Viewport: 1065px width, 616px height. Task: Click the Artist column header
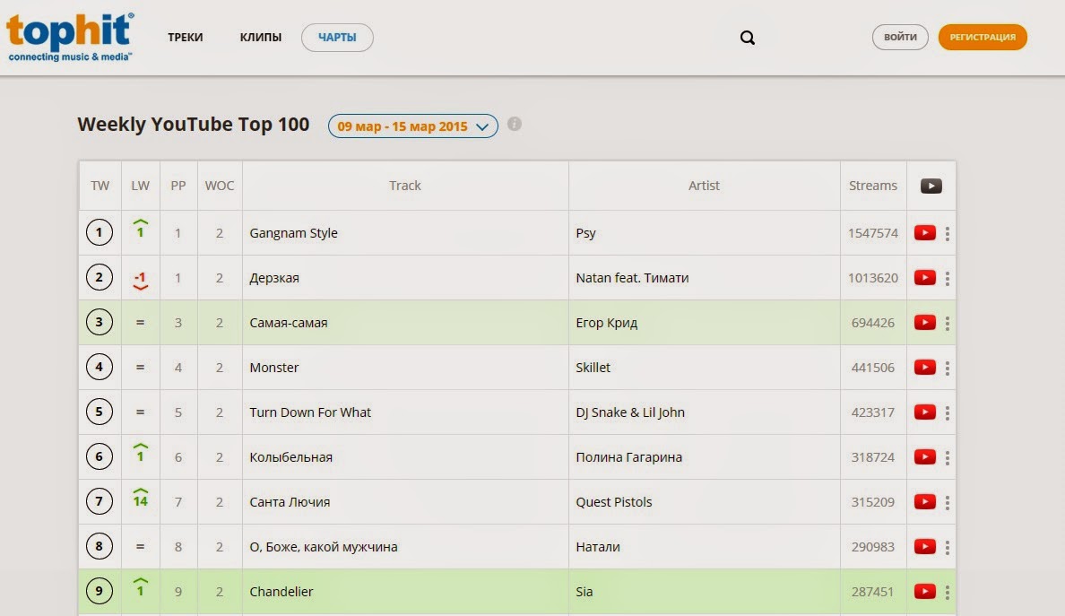pyautogui.click(x=704, y=186)
